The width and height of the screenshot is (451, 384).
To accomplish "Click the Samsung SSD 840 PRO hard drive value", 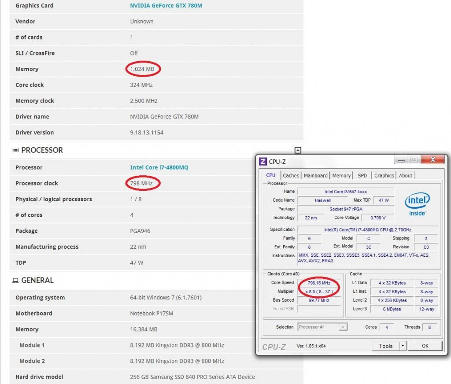I will click(x=192, y=377).
